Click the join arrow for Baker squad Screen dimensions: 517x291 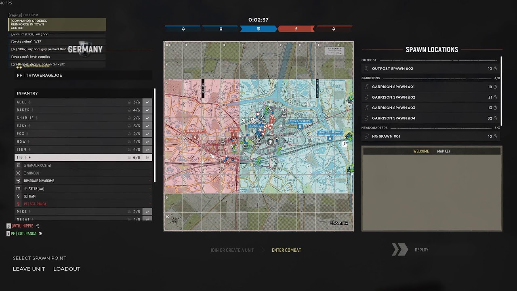click(147, 110)
